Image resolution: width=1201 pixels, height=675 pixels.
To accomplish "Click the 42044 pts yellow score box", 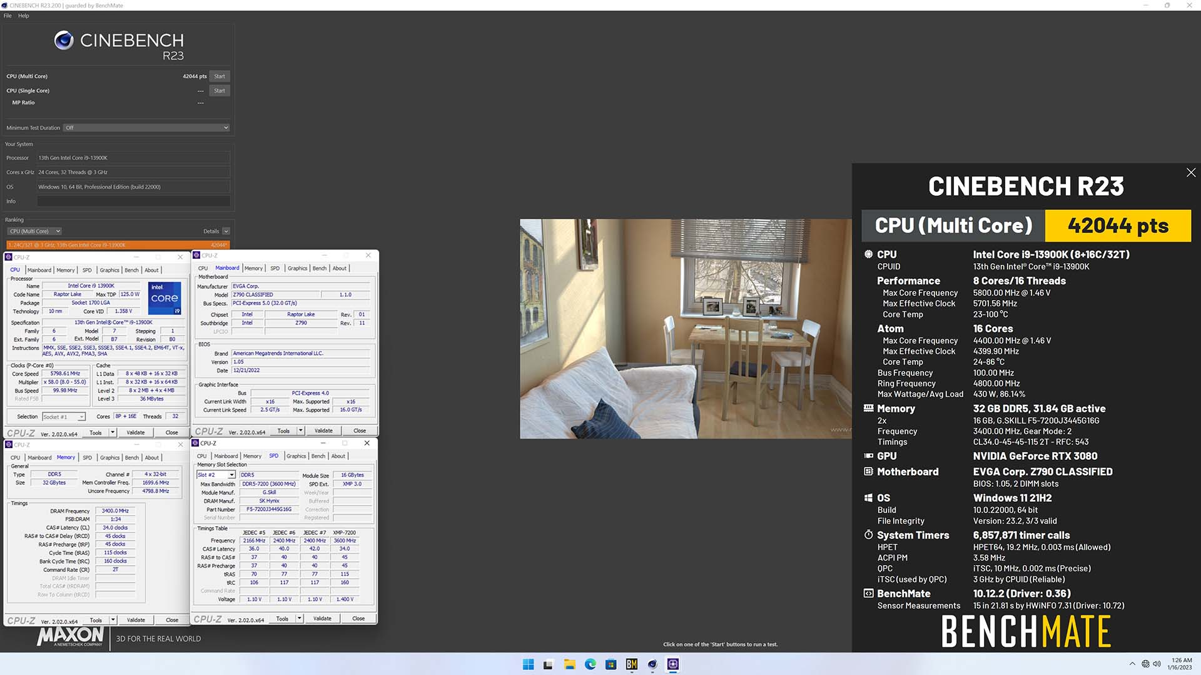I will tap(1118, 226).
